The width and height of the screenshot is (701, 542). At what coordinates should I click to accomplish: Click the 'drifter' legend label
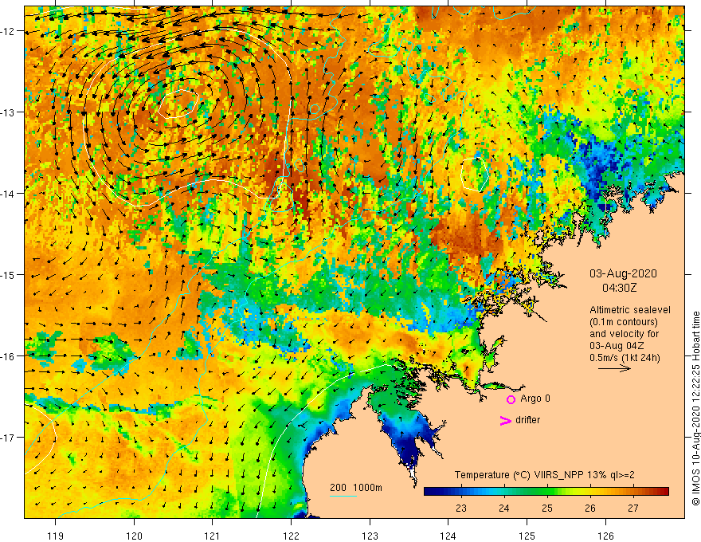pyautogui.click(x=527, y=420)
